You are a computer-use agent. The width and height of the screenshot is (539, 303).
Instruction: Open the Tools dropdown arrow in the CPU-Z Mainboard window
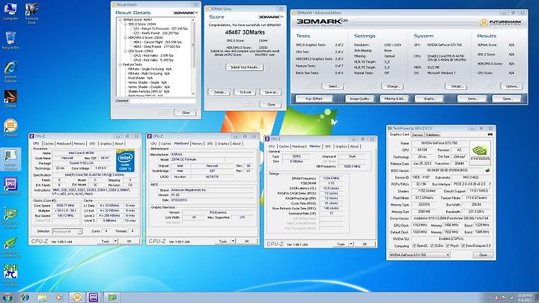233,241
